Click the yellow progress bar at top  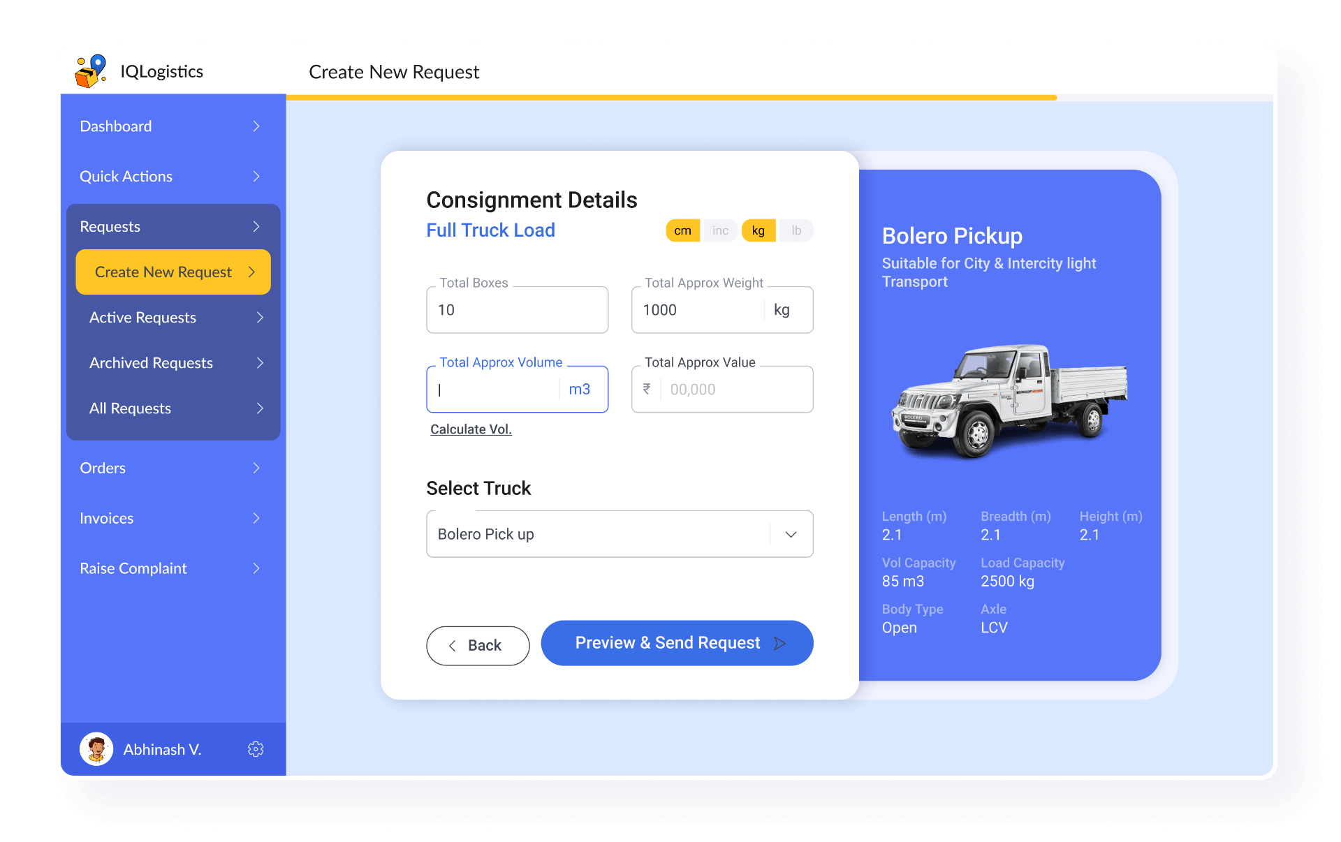click(670, 98)
